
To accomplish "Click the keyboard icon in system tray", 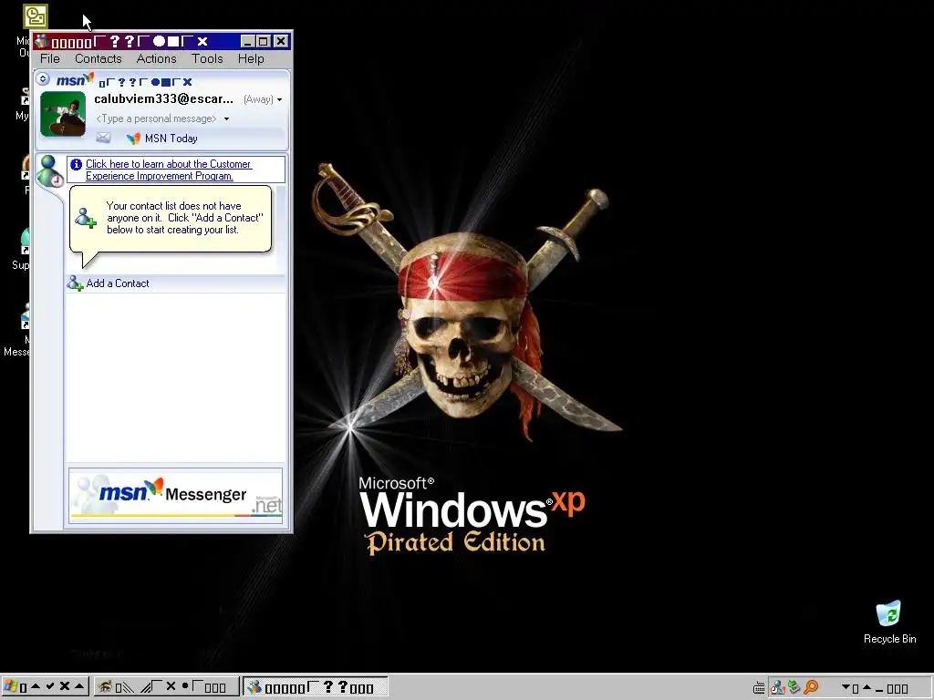I will click(759, 688).
